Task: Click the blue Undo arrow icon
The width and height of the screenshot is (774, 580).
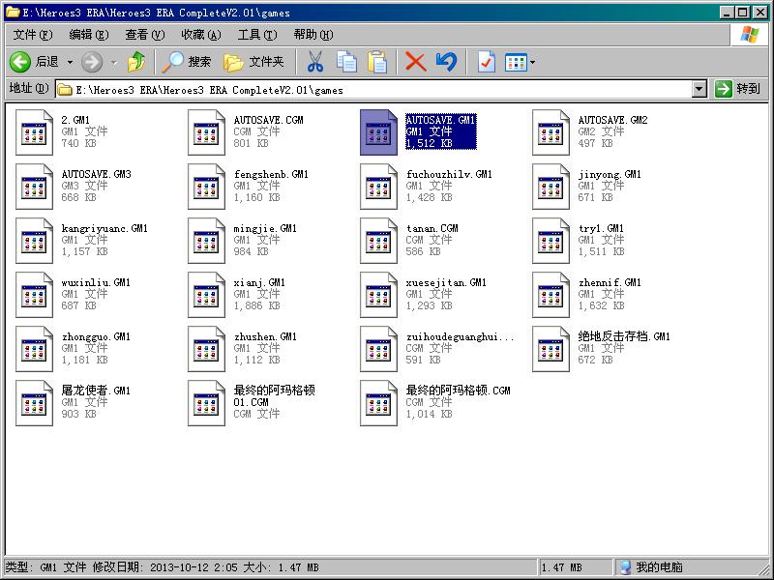Action: (x=446, y=62)
